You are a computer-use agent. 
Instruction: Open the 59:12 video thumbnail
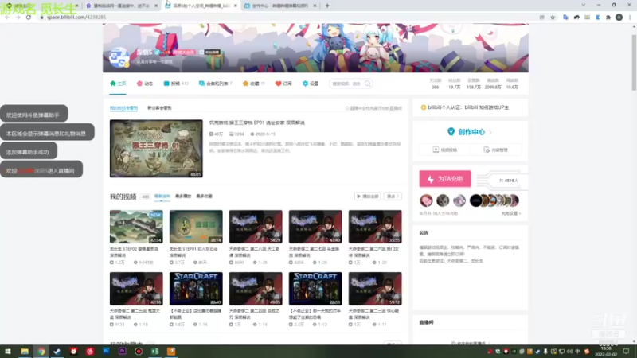[x=375, y=289]
